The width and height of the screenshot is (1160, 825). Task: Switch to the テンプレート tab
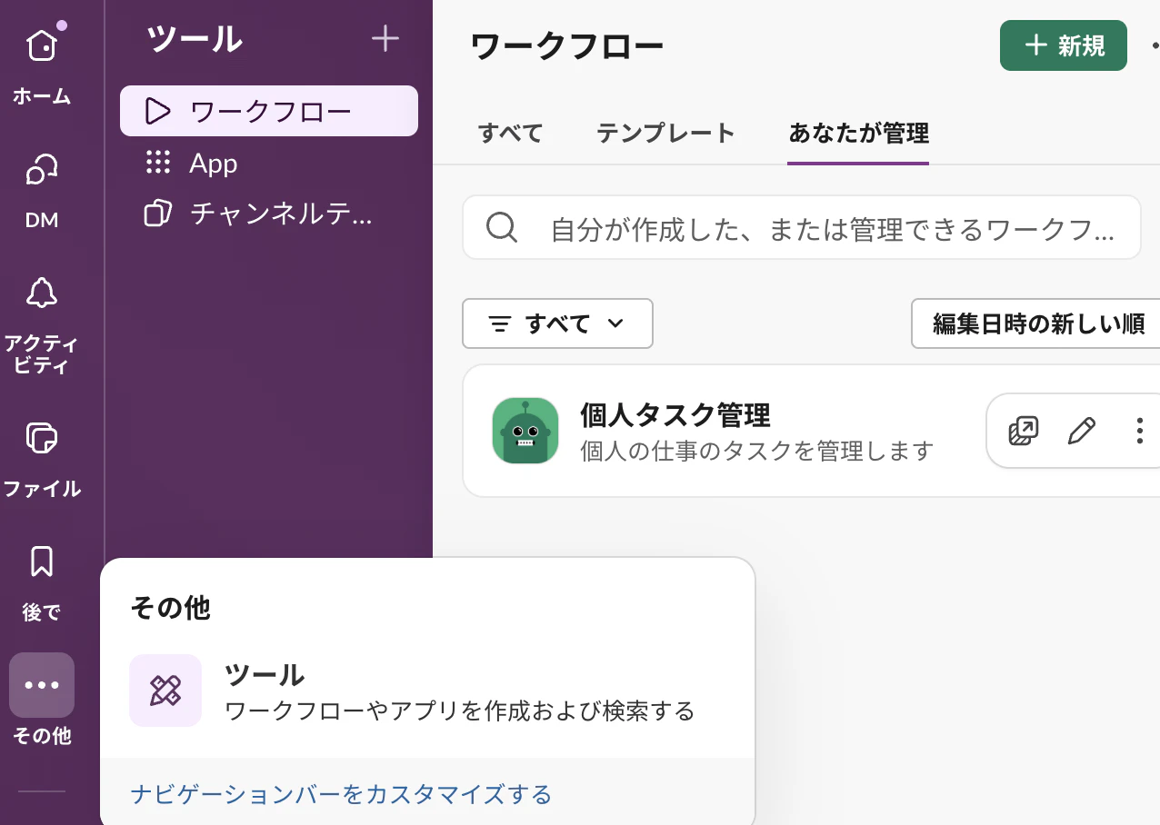click(x=665, y=134)
